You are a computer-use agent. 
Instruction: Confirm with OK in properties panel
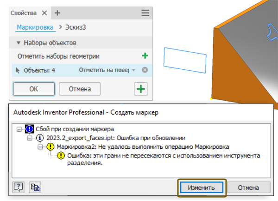click(x=34, y=89)
